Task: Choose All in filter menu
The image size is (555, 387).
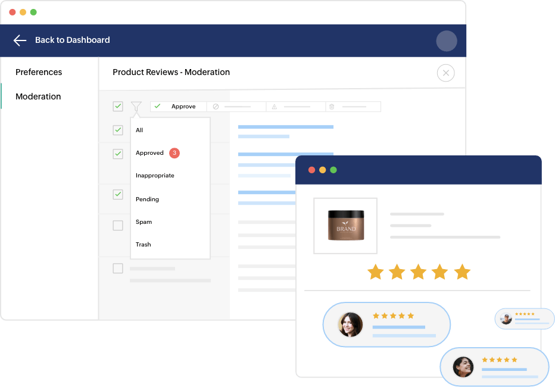Action: click(x=139, y=130)
